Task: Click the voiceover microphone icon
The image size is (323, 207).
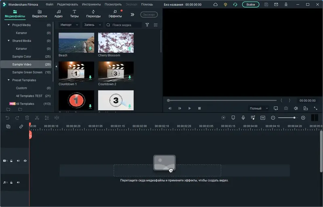Action: point(243,118)
